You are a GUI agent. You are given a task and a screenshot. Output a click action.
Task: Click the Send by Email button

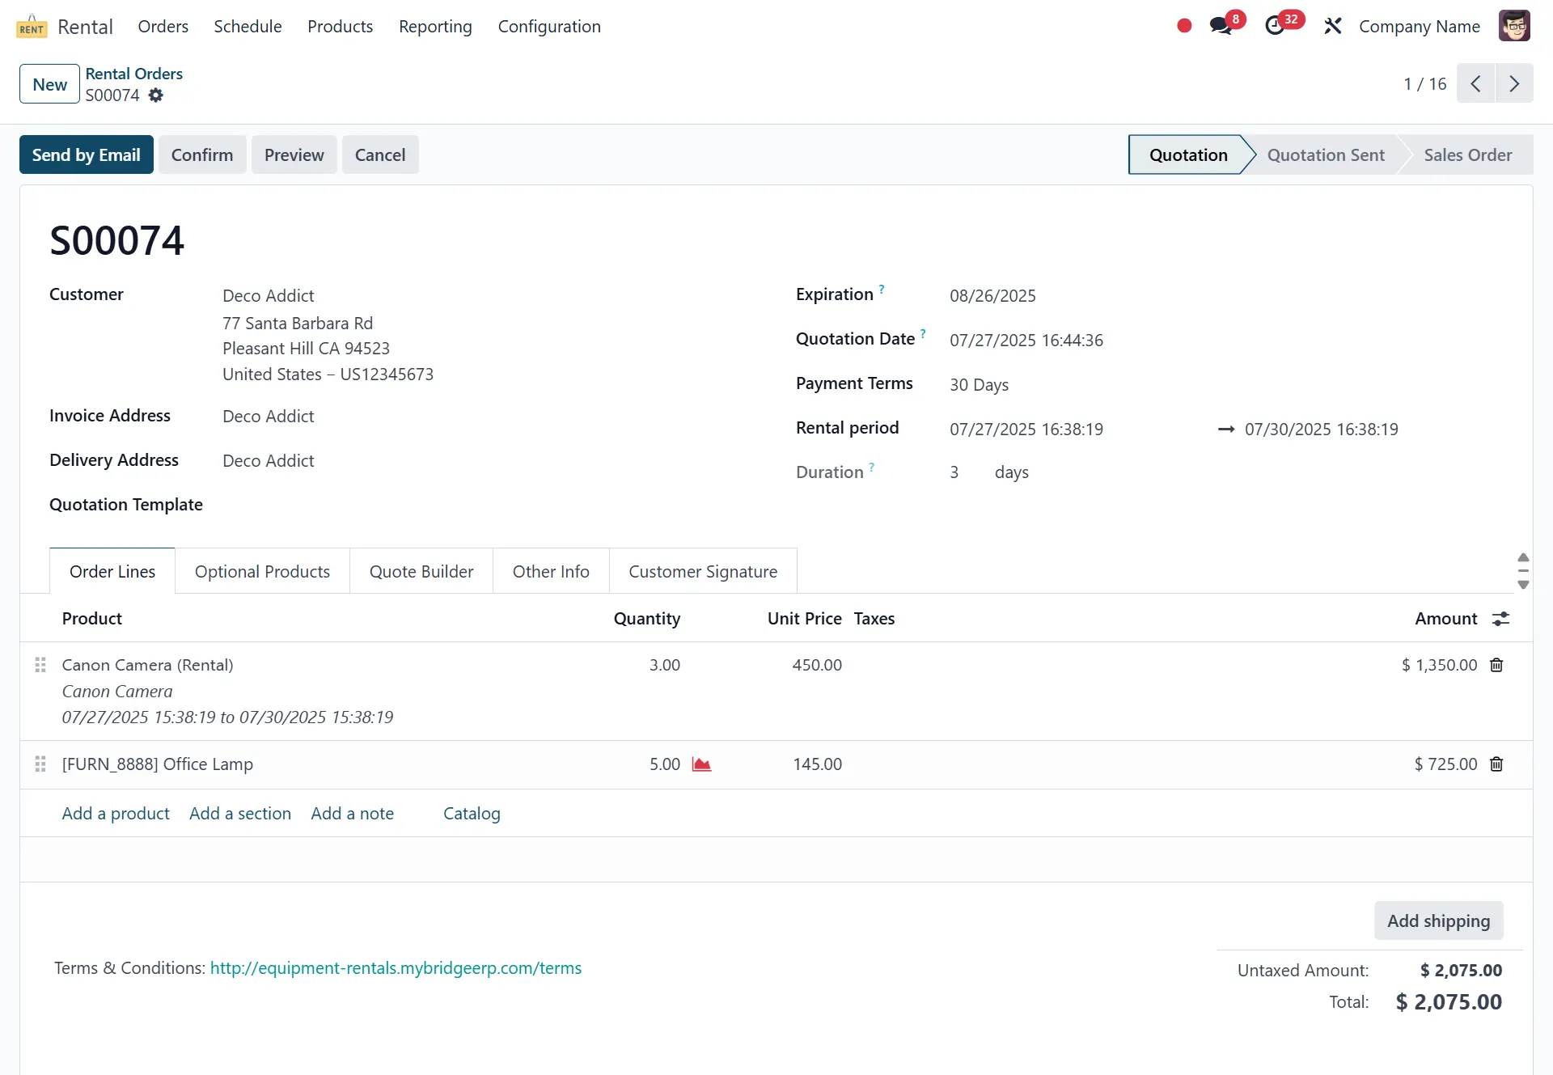[87, 155]
